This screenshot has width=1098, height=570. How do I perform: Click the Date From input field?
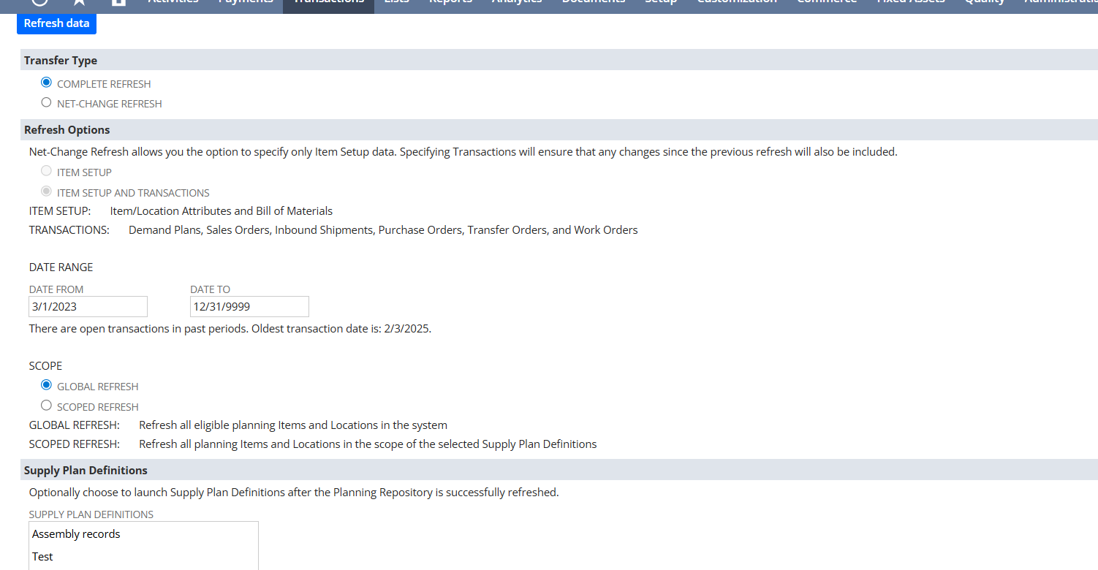point(88,307)
